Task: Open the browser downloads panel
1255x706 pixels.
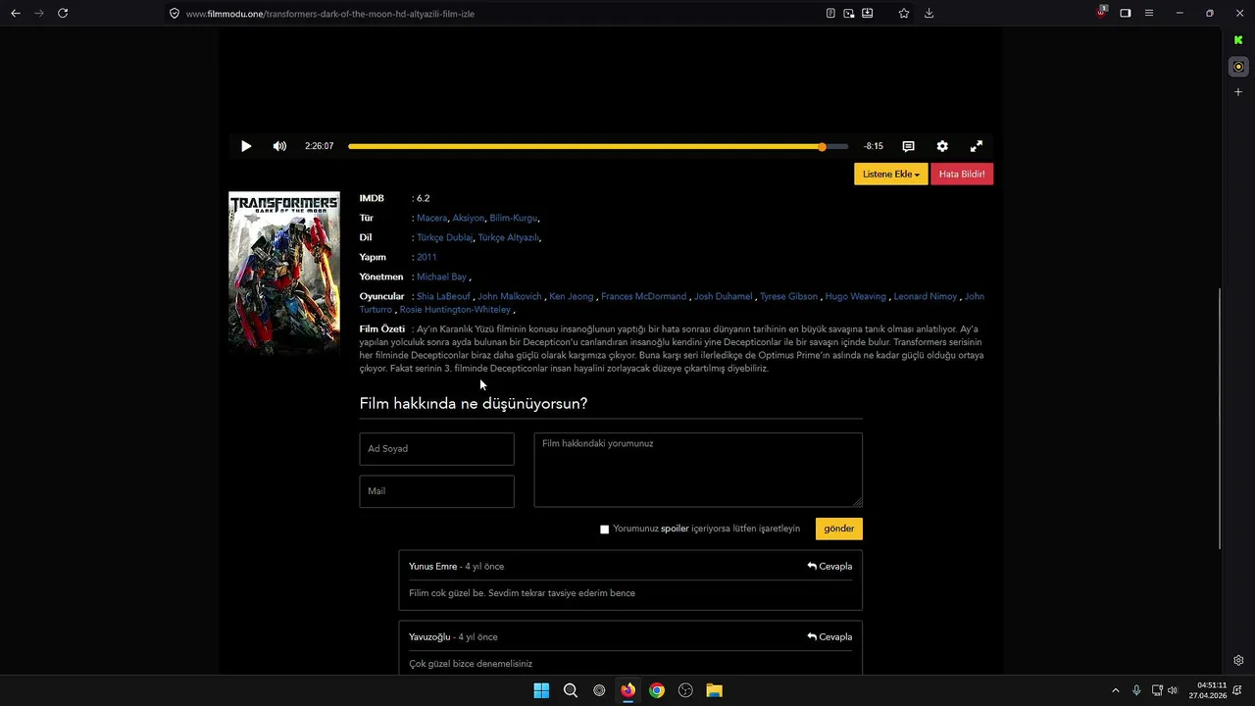Action: click(929, 13)
